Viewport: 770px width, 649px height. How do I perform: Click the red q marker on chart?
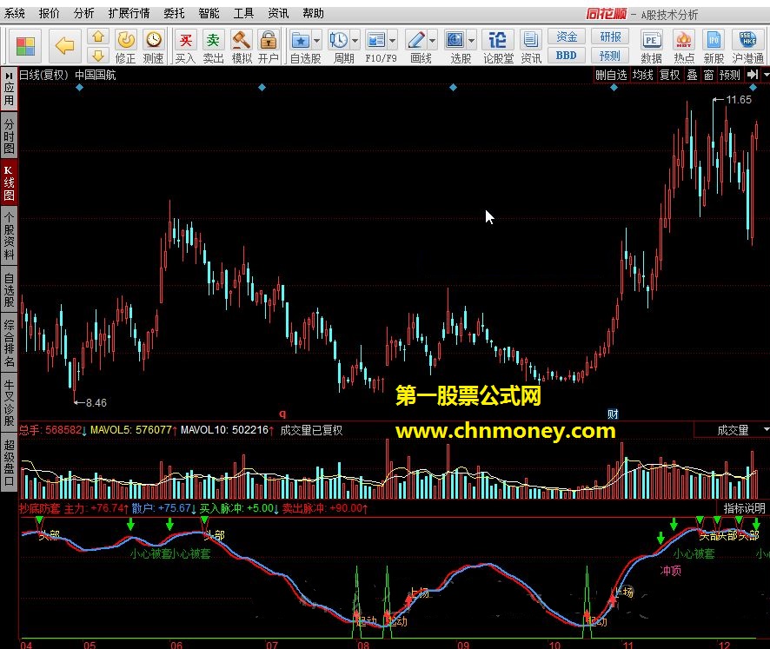click(282, 414)
